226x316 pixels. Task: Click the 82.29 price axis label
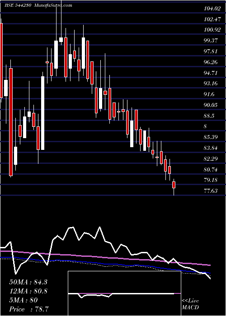[212, 159]
